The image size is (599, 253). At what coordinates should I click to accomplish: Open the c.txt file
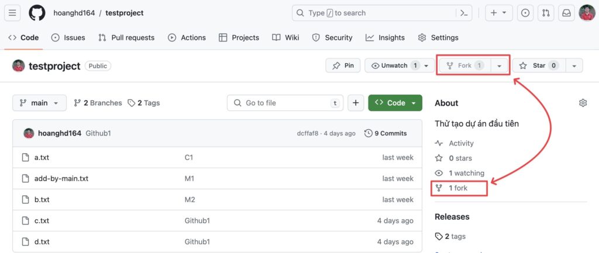pyautogui.click(x=42, y=220)
